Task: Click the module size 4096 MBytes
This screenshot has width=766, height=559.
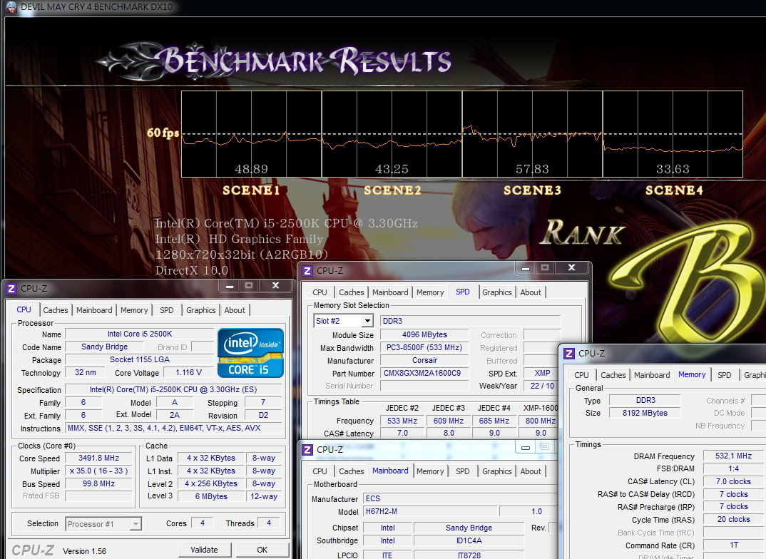Action: point(424,334)
